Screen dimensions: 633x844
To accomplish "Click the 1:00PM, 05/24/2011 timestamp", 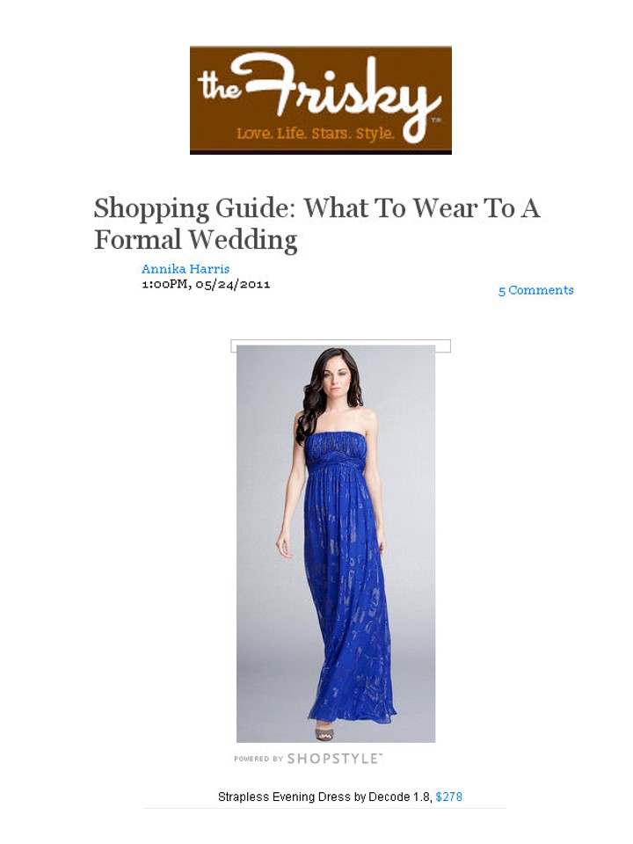I will [206, 284].
